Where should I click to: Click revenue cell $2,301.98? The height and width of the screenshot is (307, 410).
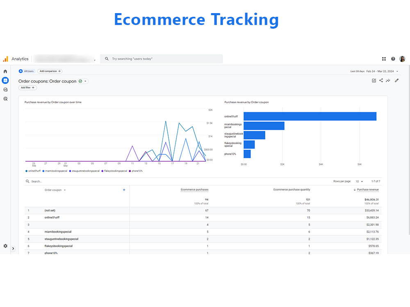pyautogui.click(x=372, y=225)
